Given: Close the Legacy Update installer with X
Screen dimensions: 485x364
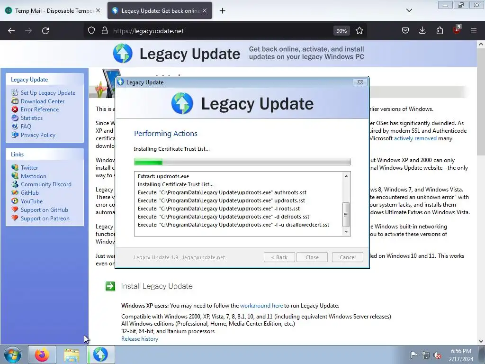Looking at the screenshot, I should point(360,82).
